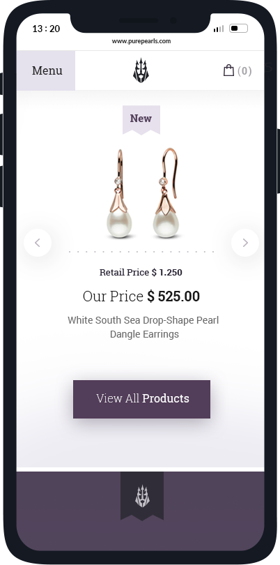Tap the signal strength bars icon
This screenshot has height=565, width=280.
pyautogui.click(x=219, y=29)
